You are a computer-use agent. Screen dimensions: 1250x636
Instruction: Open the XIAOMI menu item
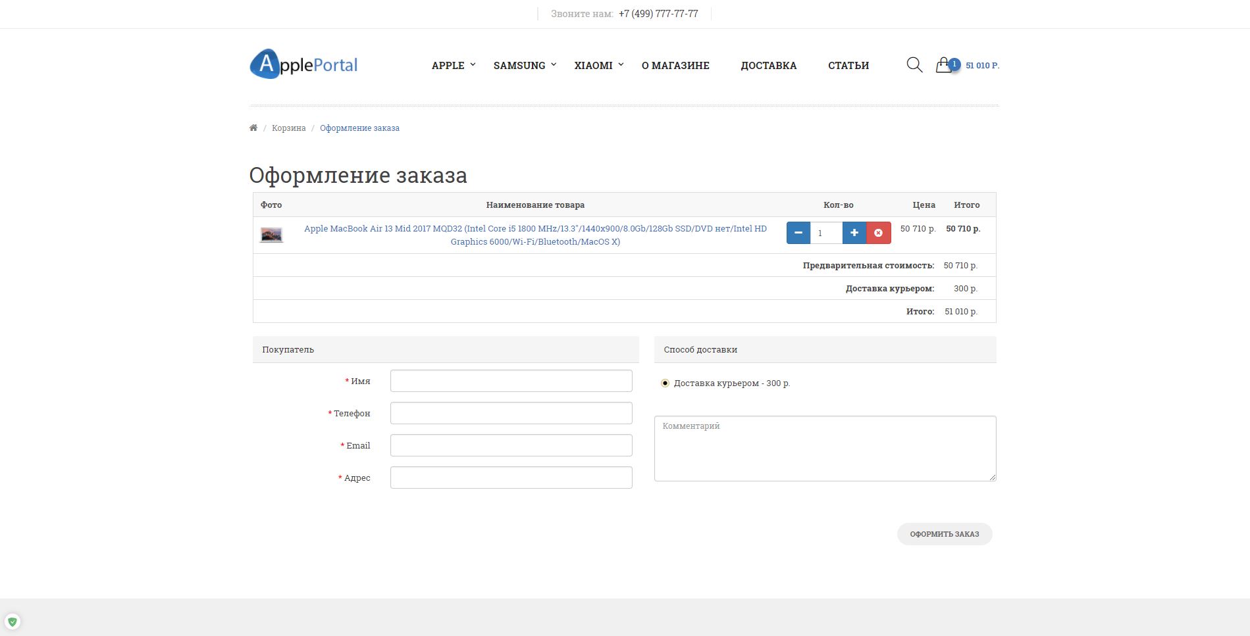pos(593,65)
